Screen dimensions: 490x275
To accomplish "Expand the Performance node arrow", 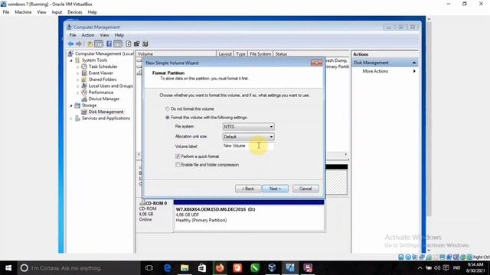I will [78, 92].
